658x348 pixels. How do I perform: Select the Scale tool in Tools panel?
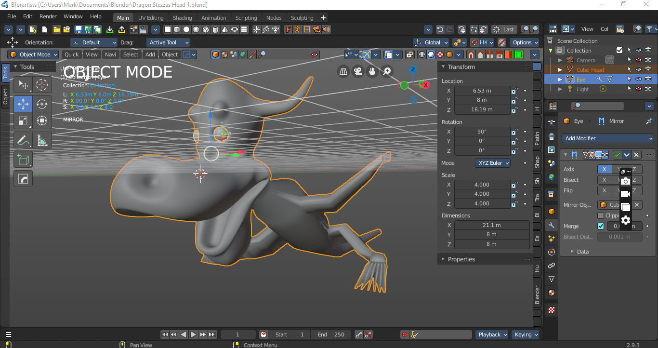(23, 120)
